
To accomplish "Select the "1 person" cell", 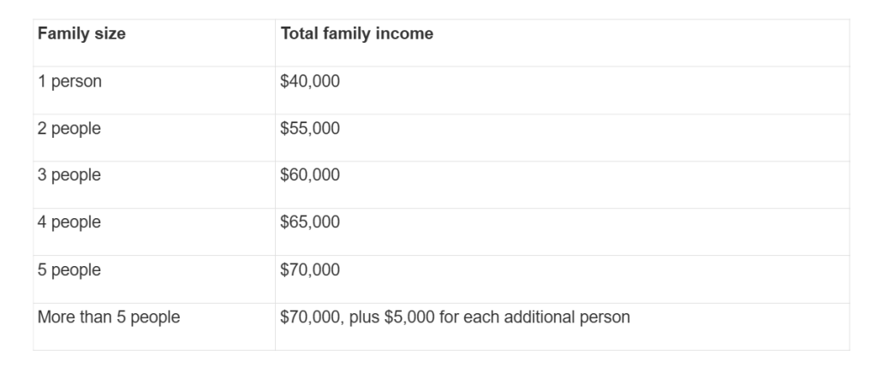I will coord(69,82).
